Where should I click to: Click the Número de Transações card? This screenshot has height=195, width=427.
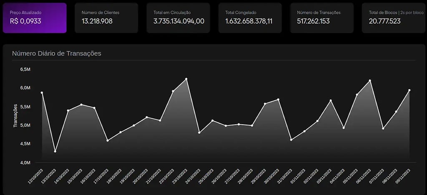(x=322, y=18)
